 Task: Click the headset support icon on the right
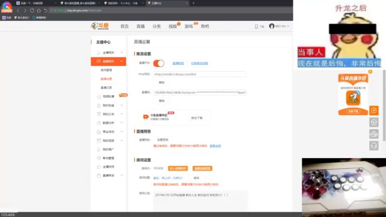(x=373, y=146)
